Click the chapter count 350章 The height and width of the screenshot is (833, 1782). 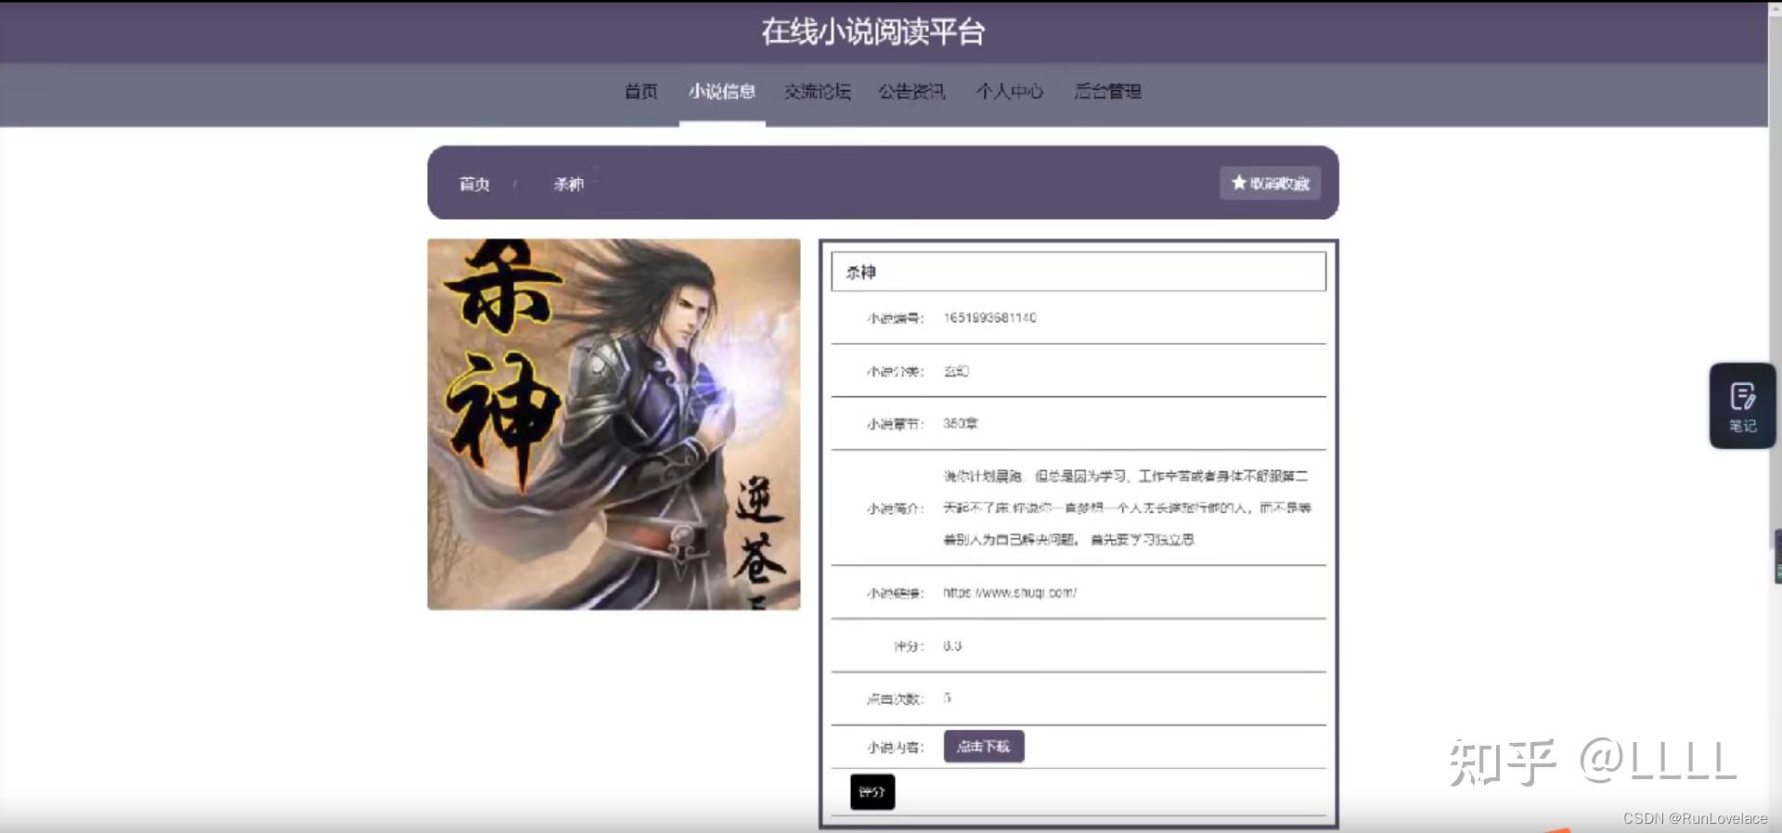961,423
